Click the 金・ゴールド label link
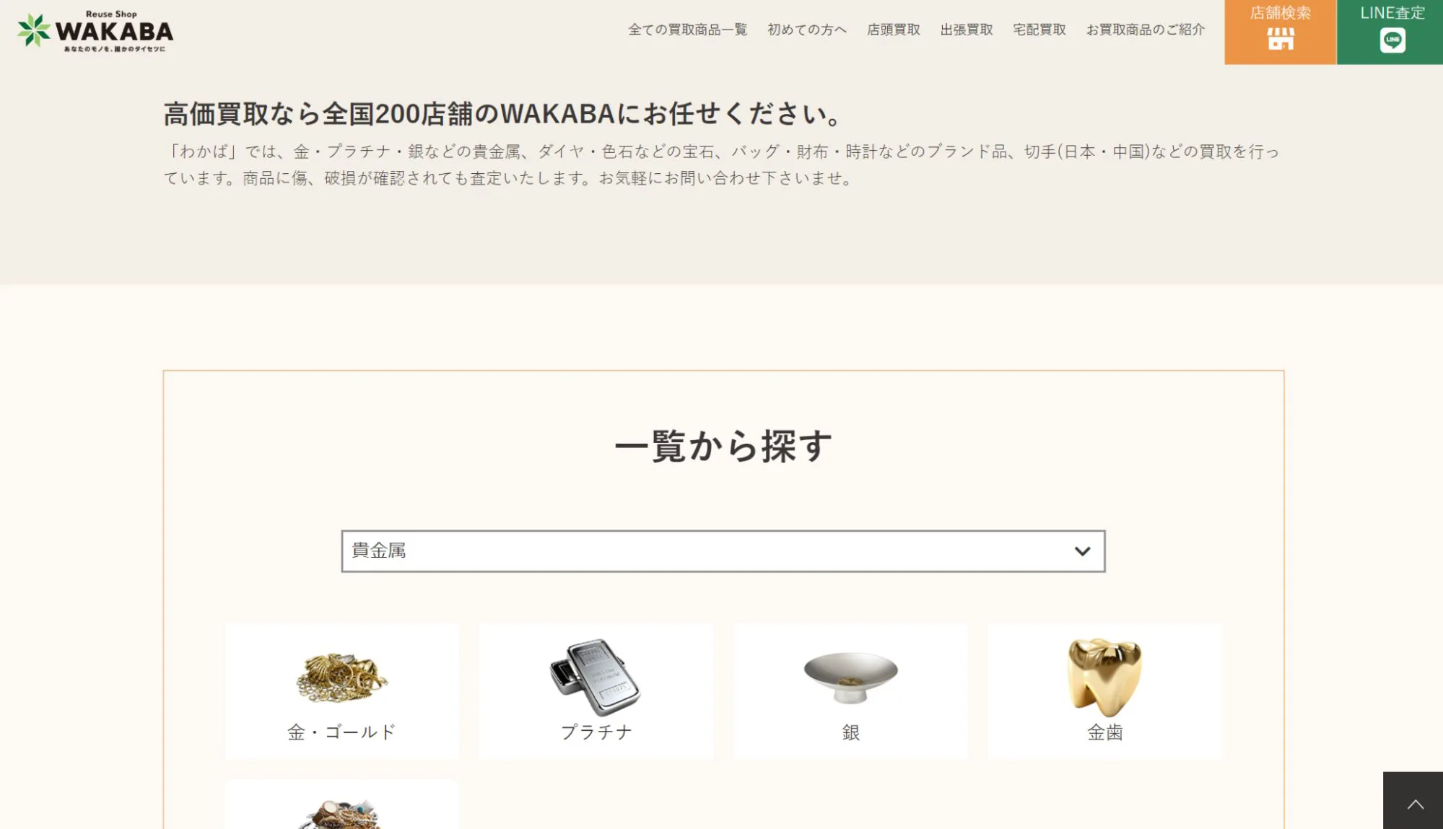 coord(341,732)
